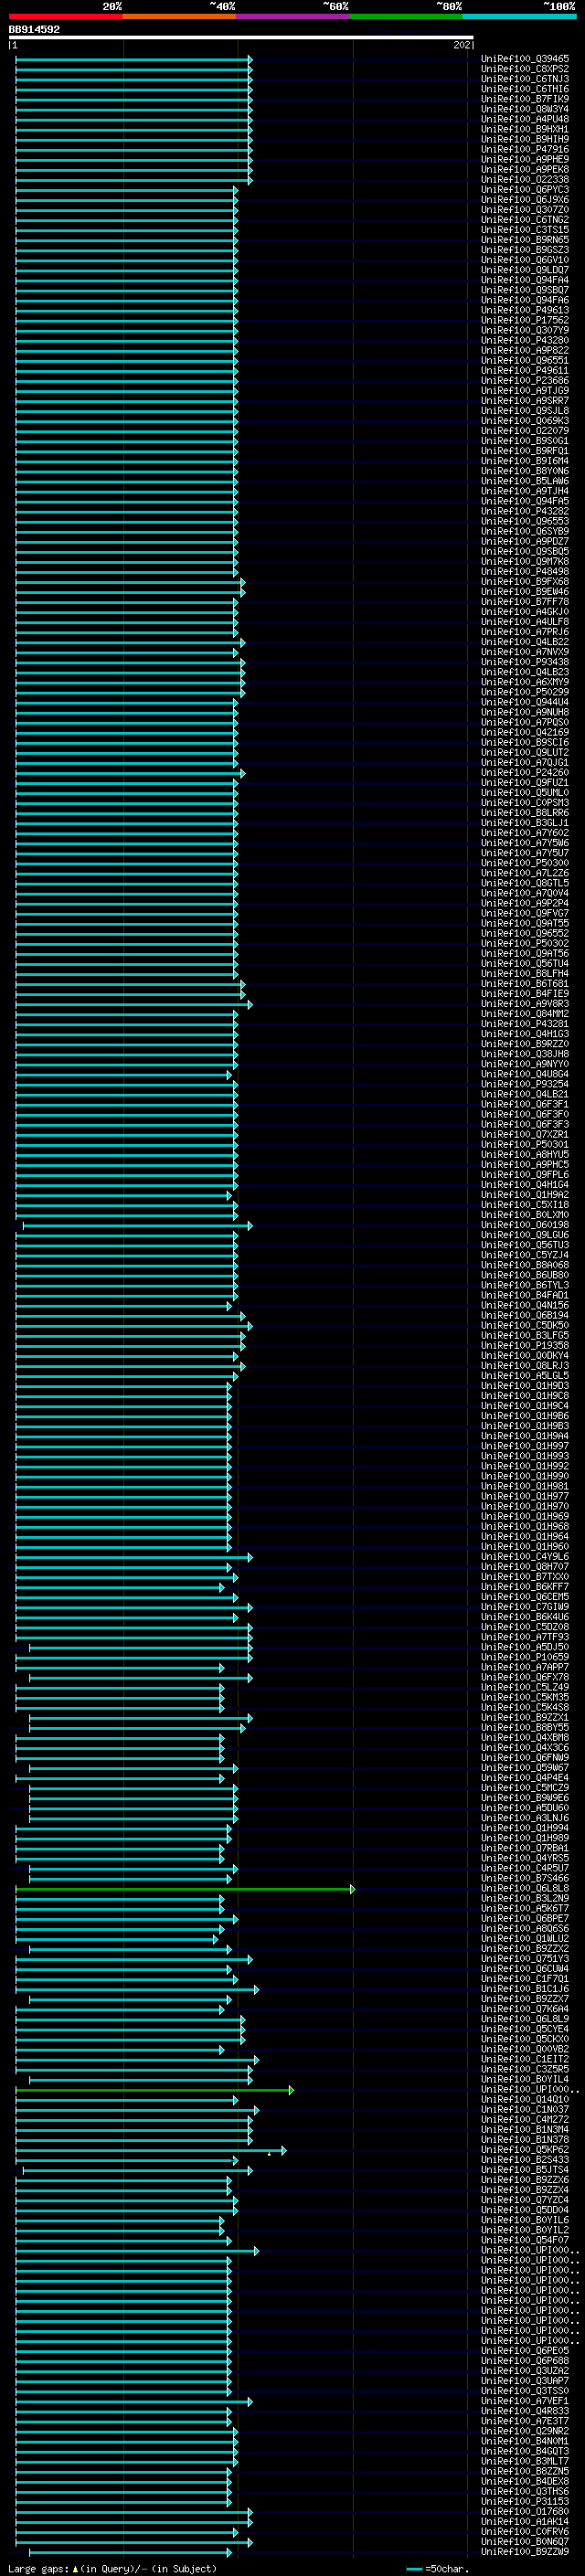Click the orange ~40% identity legend segment

[180, 16]
